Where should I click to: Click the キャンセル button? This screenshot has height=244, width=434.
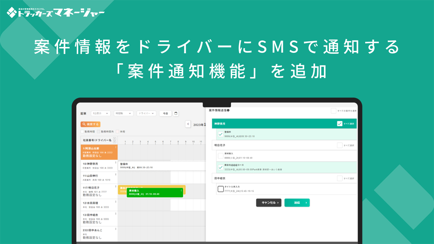(269, 203)
